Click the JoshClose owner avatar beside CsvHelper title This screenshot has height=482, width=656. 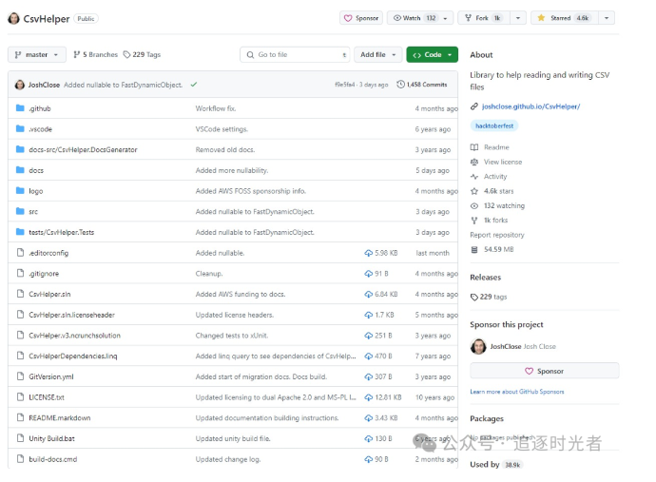pyautogui.click(x=13, y=18)
